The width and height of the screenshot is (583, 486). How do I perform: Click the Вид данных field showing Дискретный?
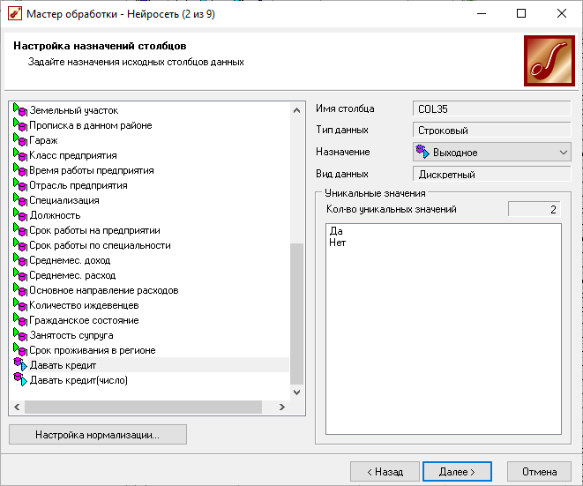pyautogui.click(x=491, y=174)
